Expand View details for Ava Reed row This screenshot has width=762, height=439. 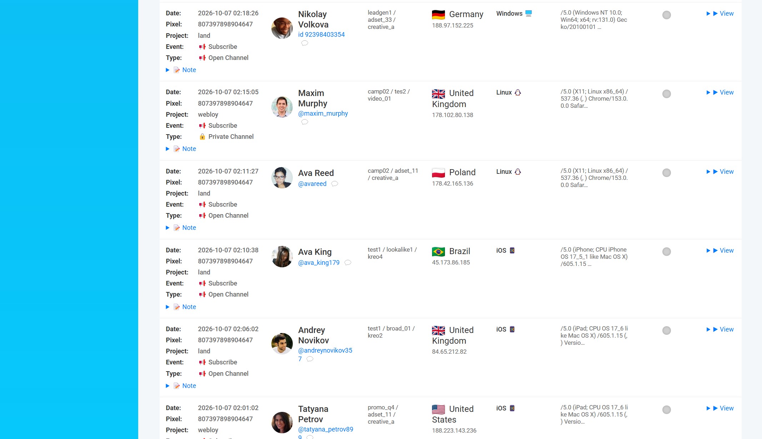720,172
